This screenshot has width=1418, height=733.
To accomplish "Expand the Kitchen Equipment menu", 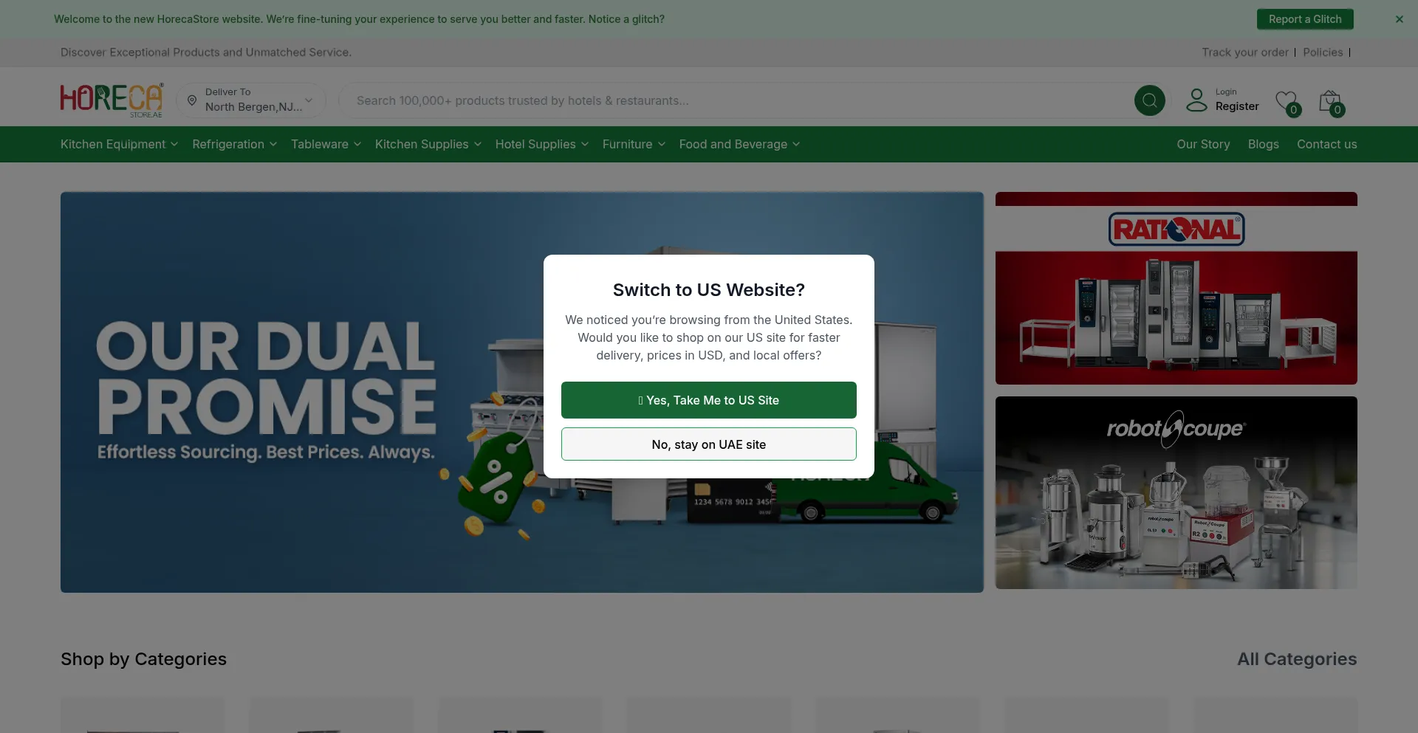I will (x=119, y=145).
